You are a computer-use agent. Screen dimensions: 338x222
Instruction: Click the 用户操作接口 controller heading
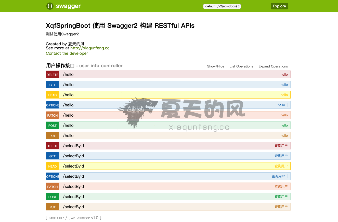click(x=60, y=66)
